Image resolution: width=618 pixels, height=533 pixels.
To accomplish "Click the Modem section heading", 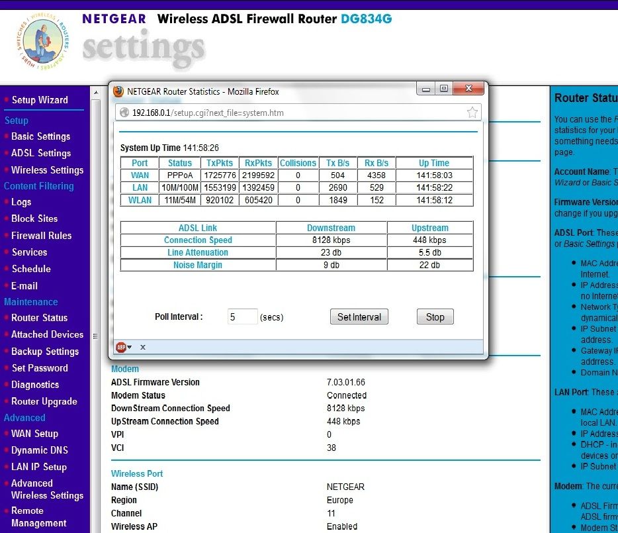I will 125,369.
